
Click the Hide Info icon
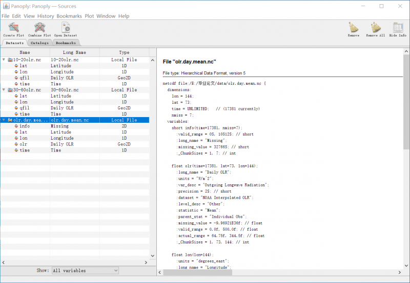[397, 29]
